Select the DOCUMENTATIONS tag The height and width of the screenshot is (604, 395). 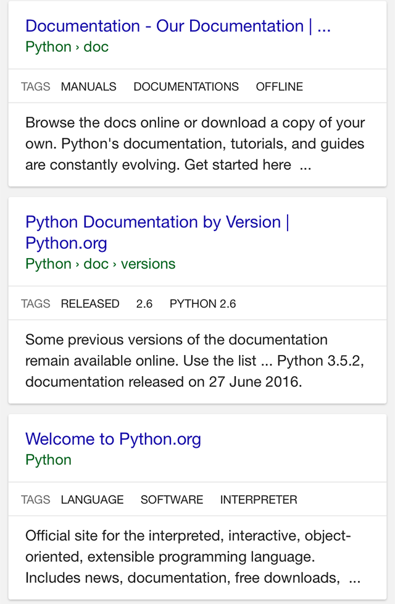(186, 87)
